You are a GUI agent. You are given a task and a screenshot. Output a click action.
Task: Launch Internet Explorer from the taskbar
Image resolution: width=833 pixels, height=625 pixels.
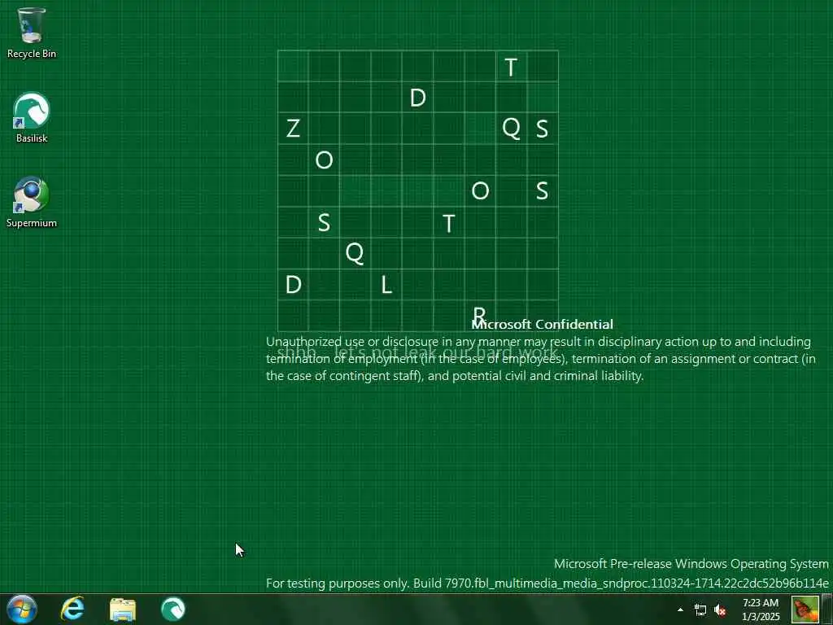coord(72,609)
